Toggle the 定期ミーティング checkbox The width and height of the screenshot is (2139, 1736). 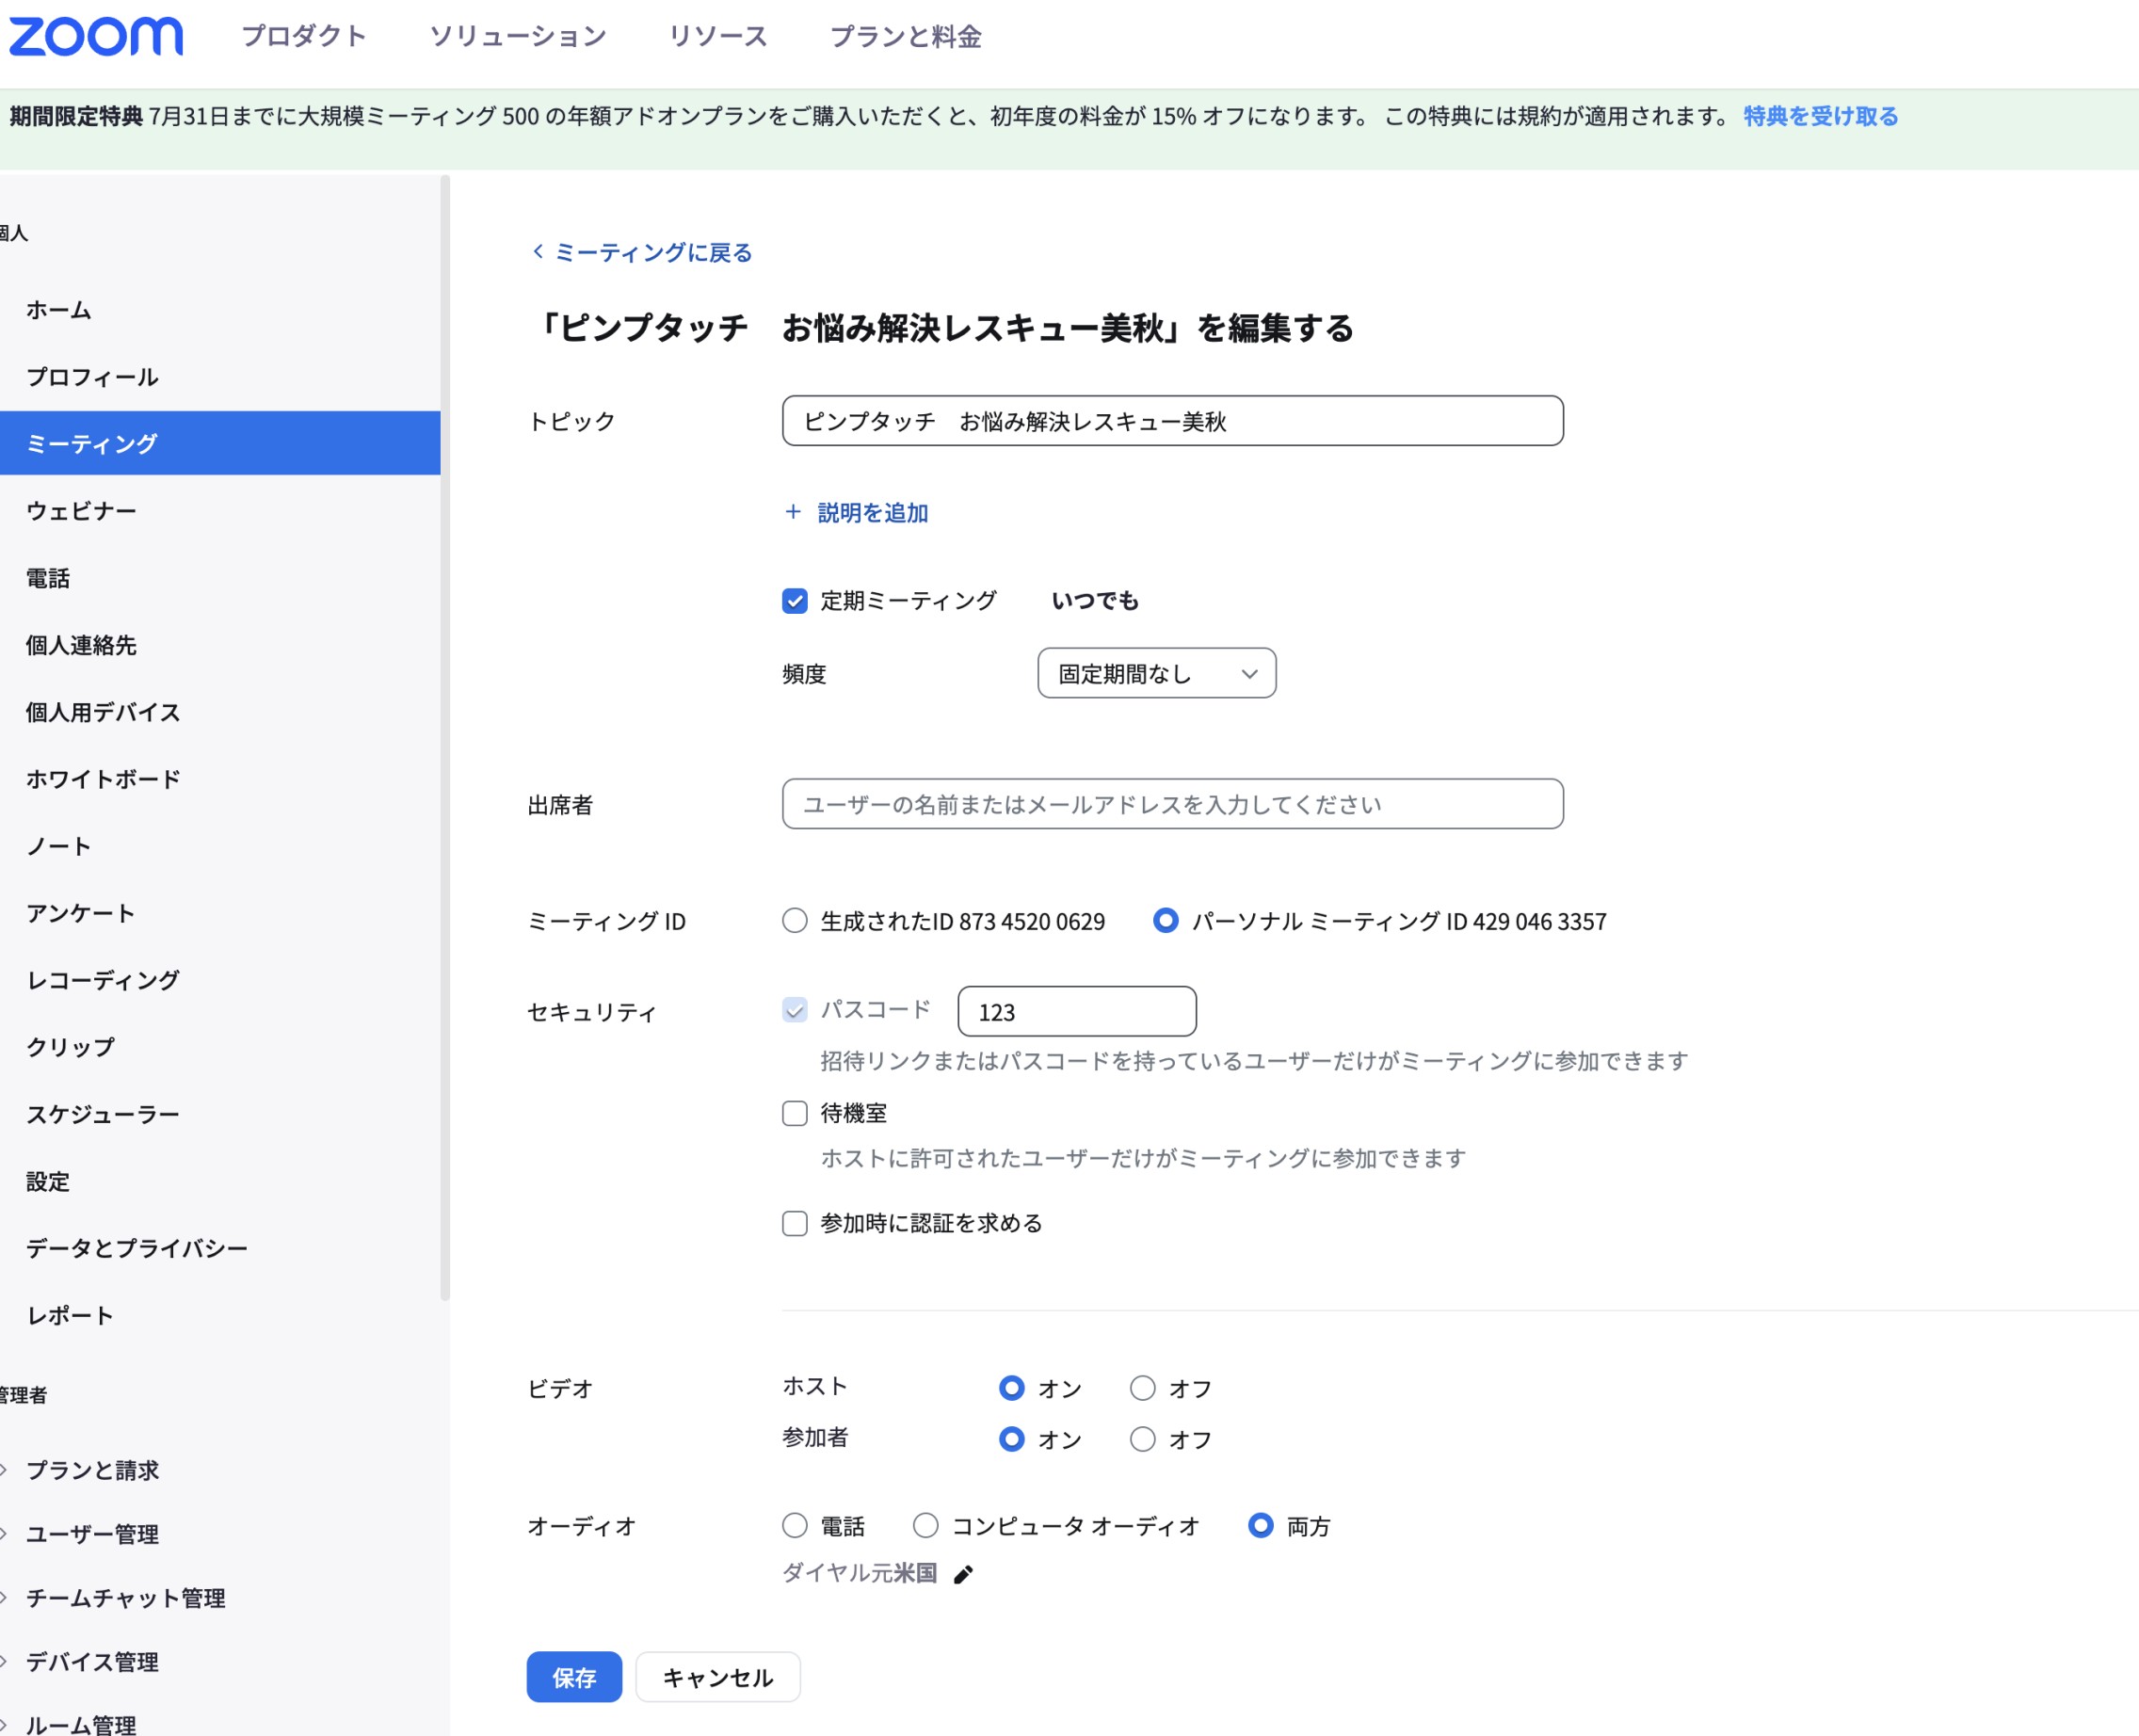(x=795, y=601)
